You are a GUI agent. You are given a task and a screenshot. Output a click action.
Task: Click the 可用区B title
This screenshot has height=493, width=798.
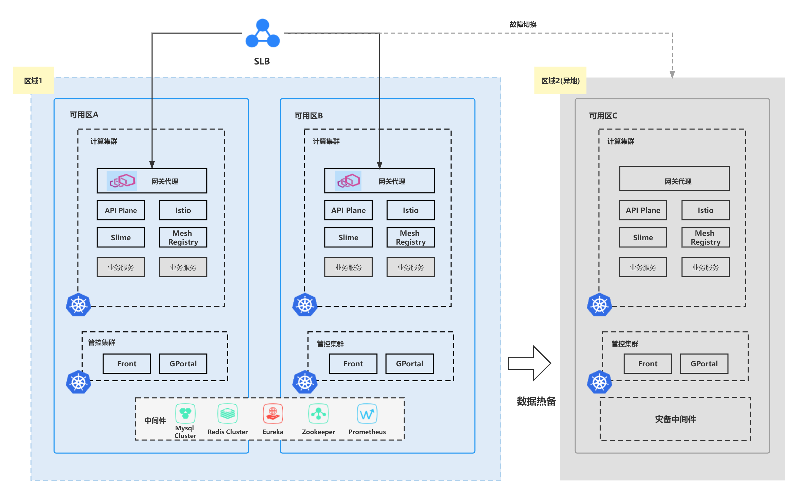(x=309, y=116)
